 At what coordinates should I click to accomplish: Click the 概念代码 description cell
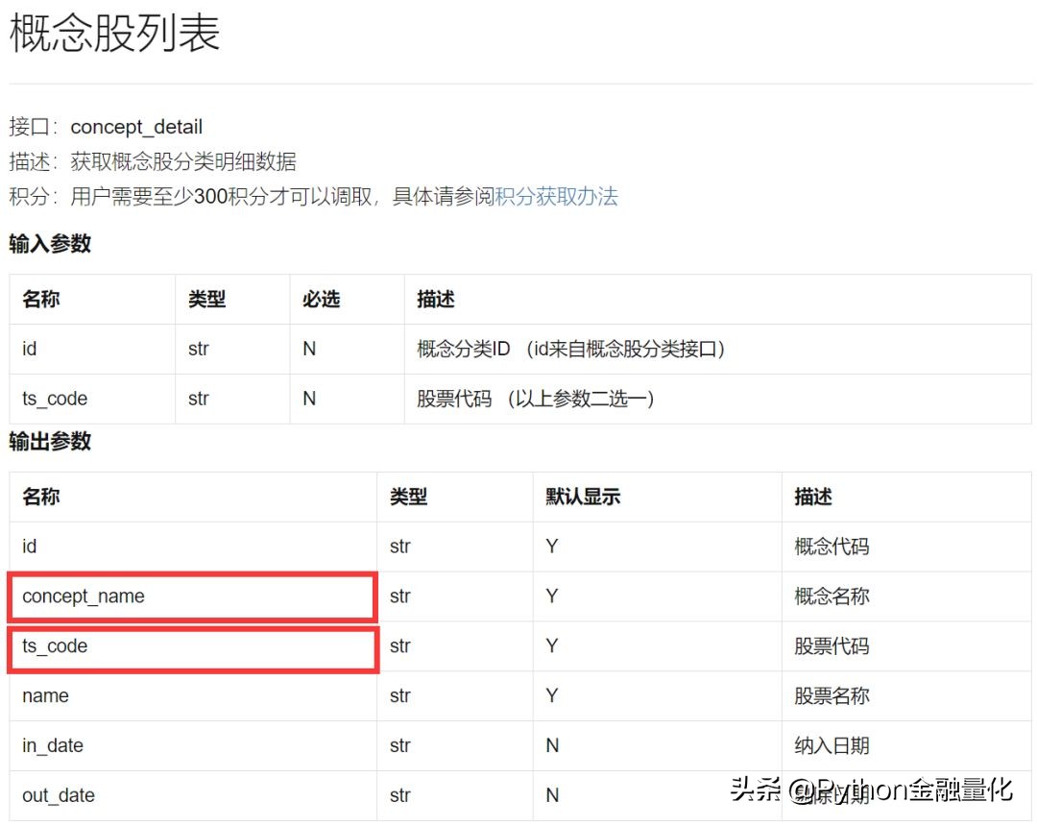[830, 547]
